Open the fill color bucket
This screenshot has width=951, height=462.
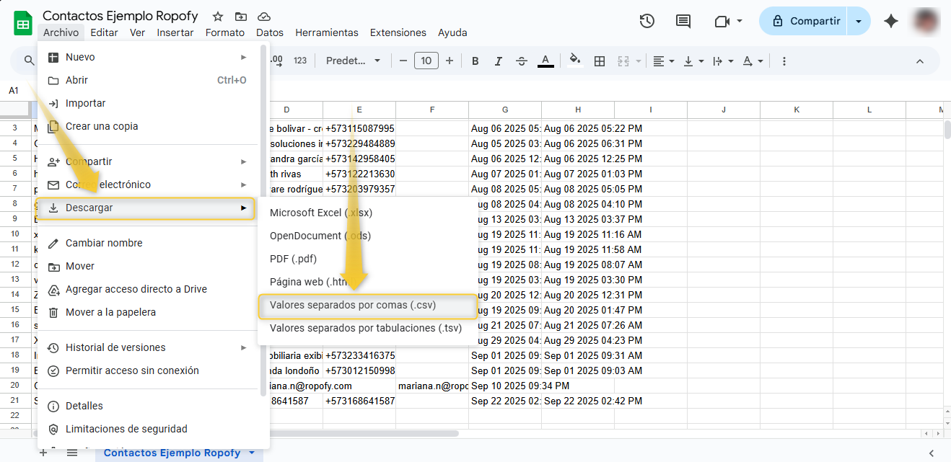(x=575, y=61)
